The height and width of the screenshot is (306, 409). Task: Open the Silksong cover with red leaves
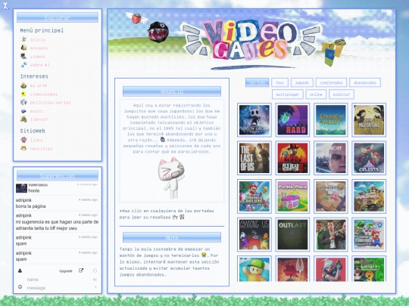292,269
